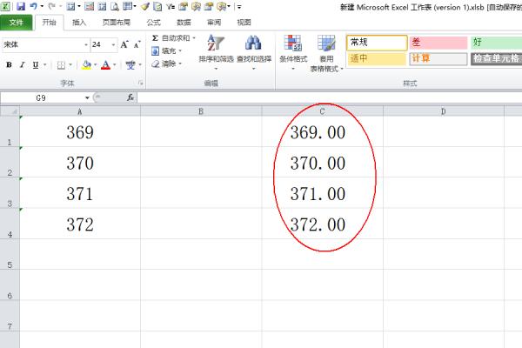Select the 好 cell style
The height and width of the screenshot is (348, 522).
496,43
